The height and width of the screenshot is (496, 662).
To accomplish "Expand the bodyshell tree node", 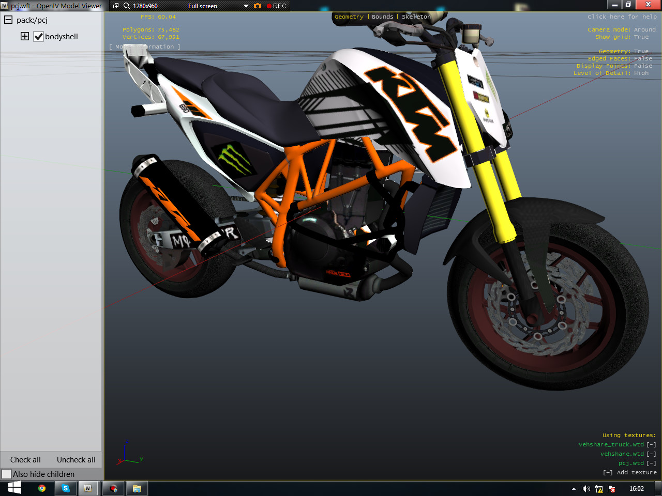I will click(x=25, y=36).
